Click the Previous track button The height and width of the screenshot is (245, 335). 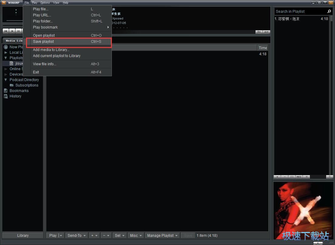coord(6,31)
